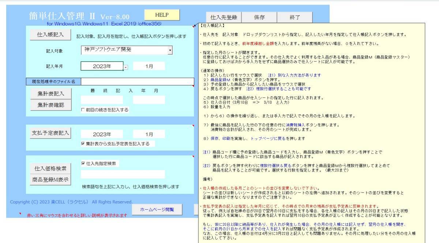This screenshot has height=243, width=439.
Task: Click the 【仕入帳記入】 heading in help note
Action: click(x=213, y=26)
